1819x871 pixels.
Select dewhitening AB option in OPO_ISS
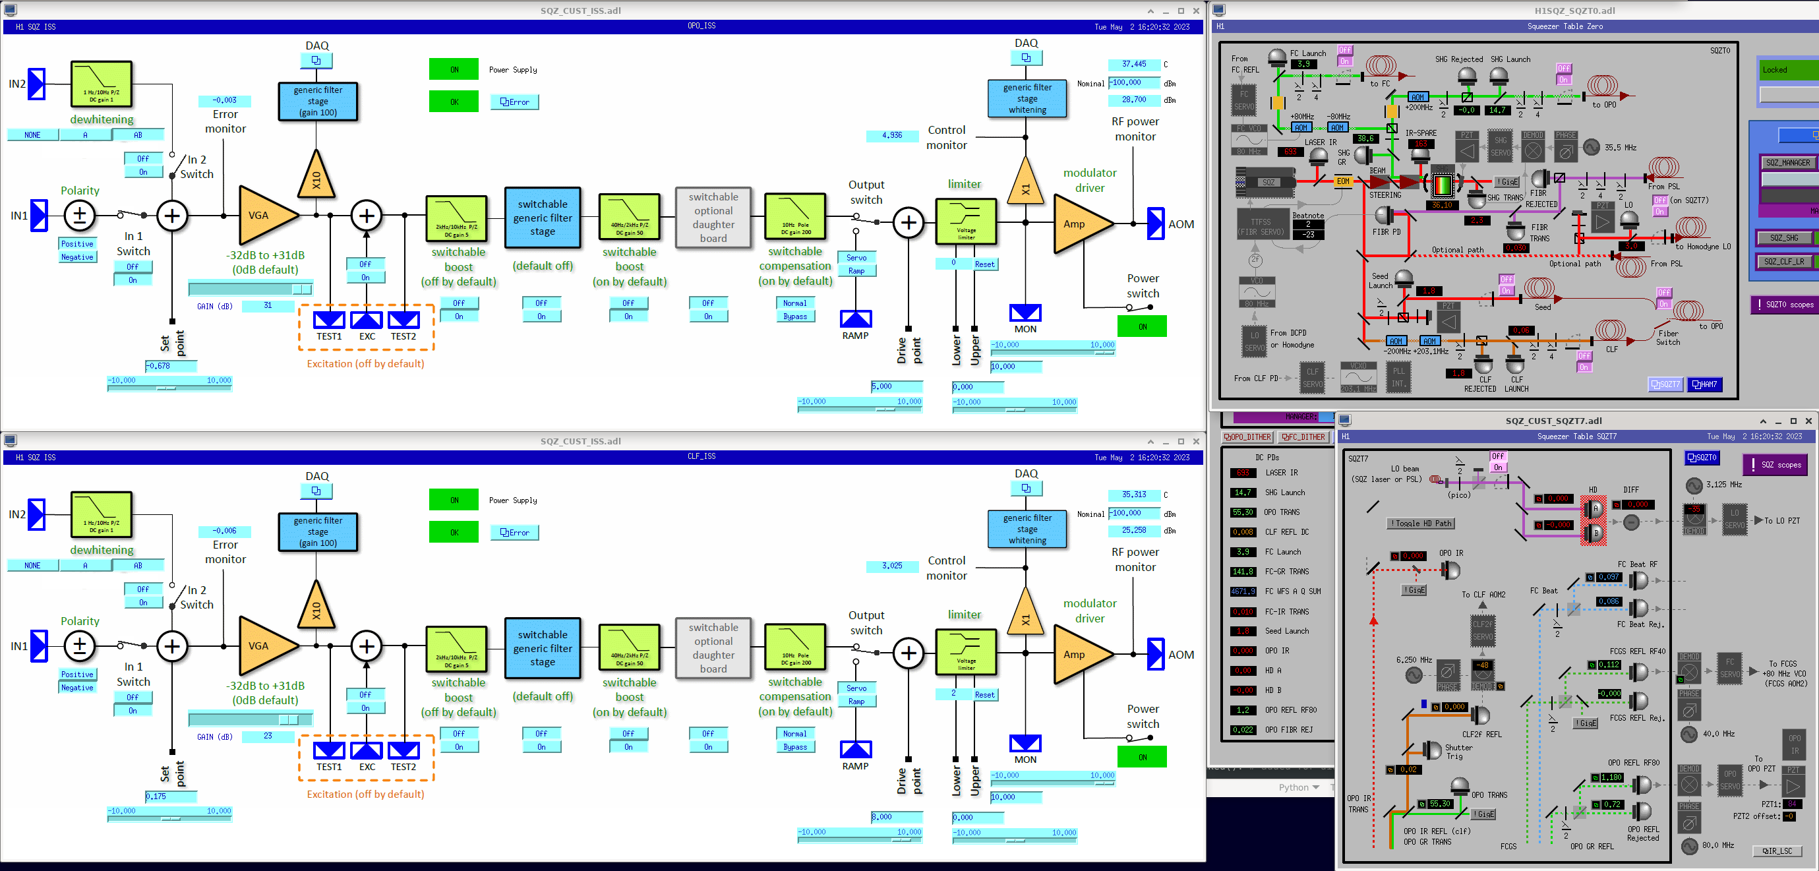(138, 135)
